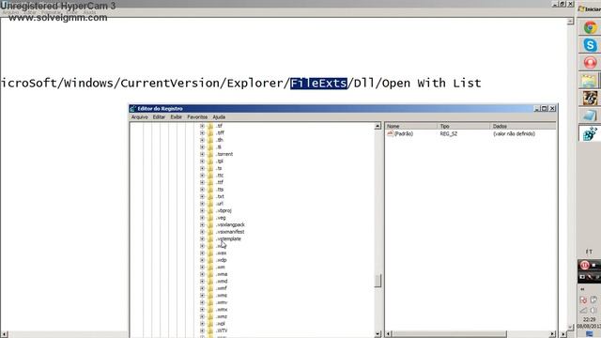
Task: Click the highlighted FileExts text in document
Action: click(x=318, y=84)
